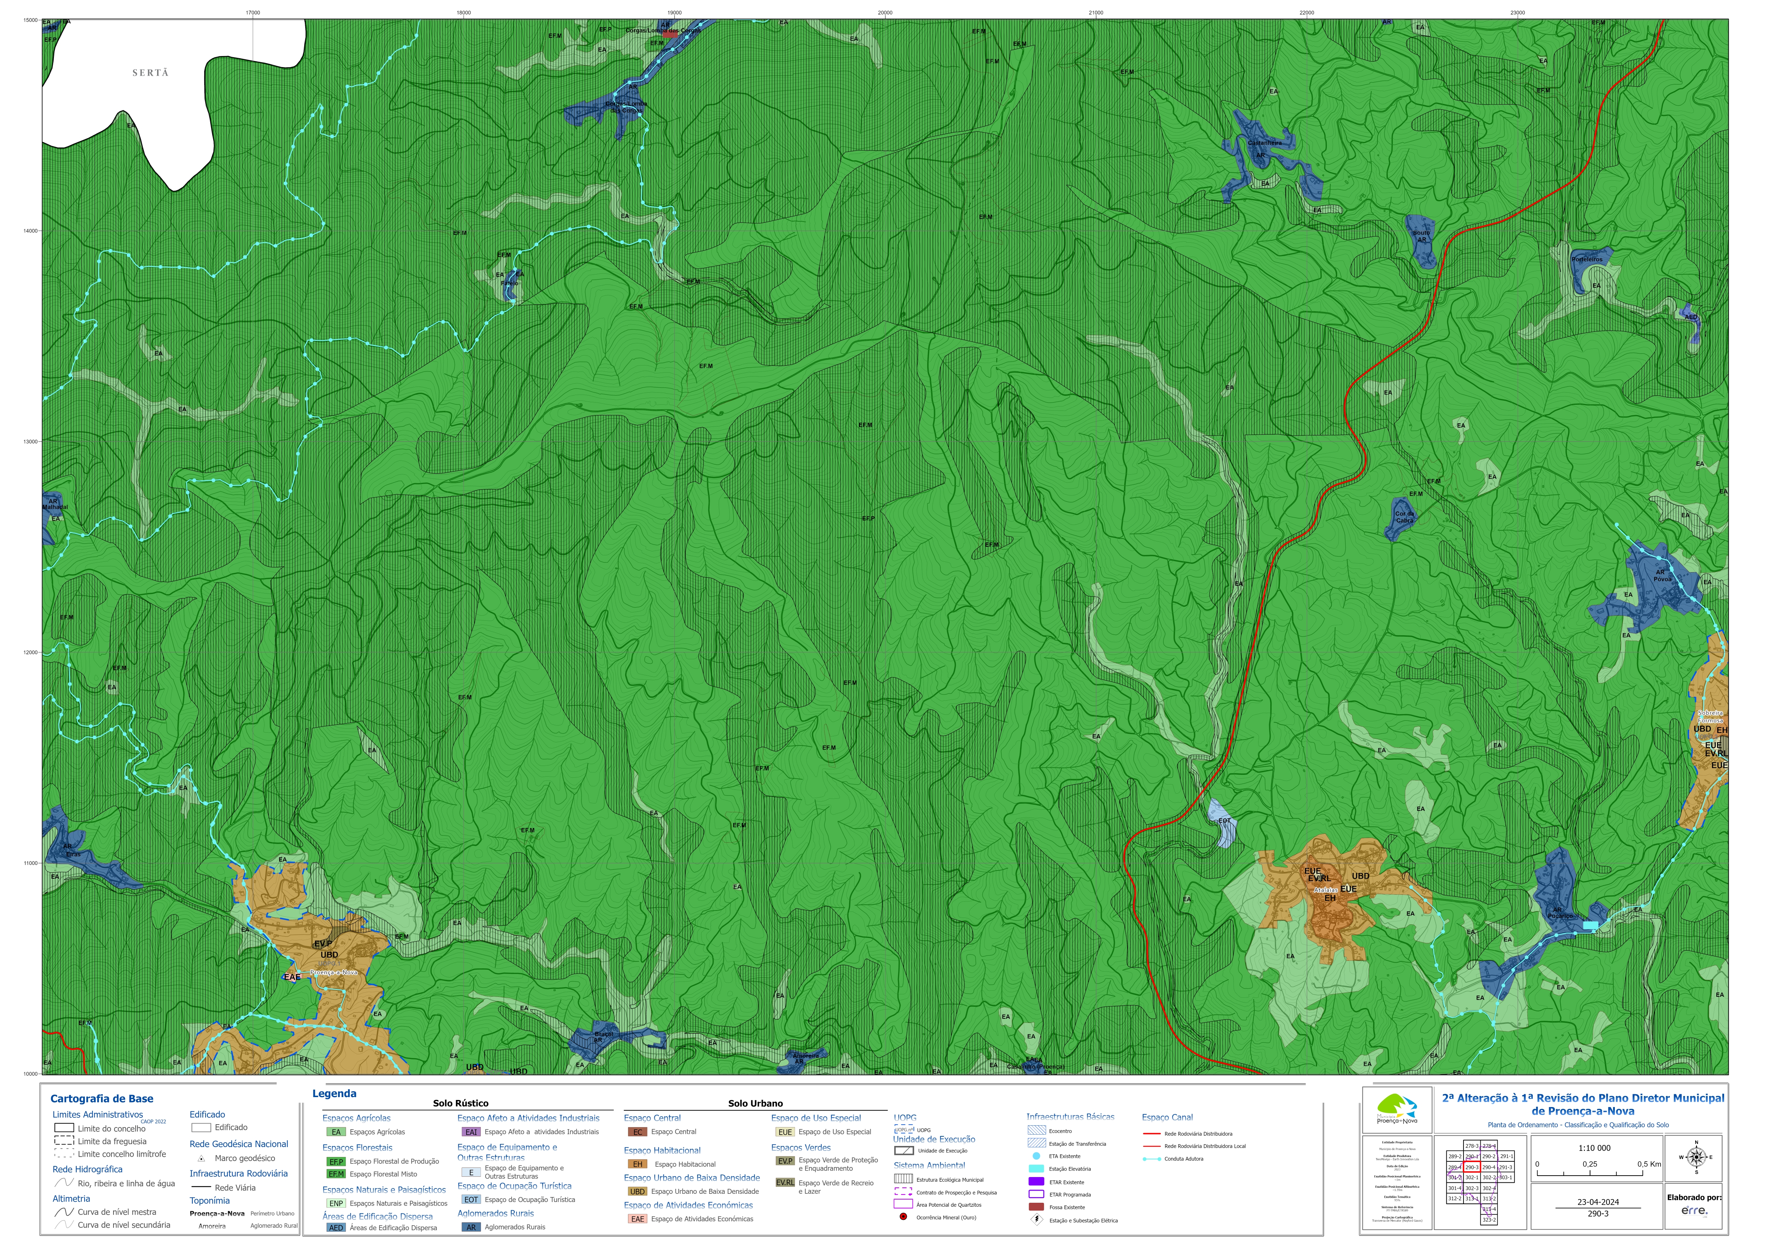
Task: Select the highlighted 290-3 index sheet cell
Action: pyautogui.click(x=1472, y=1167)
